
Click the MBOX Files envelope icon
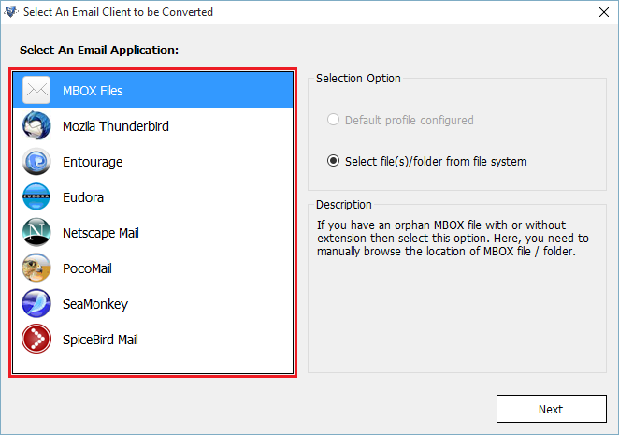click(x=36, y=91)
